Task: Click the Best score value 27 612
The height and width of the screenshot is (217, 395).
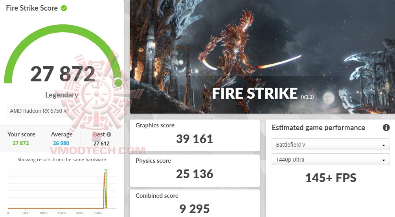Action: 101,143
